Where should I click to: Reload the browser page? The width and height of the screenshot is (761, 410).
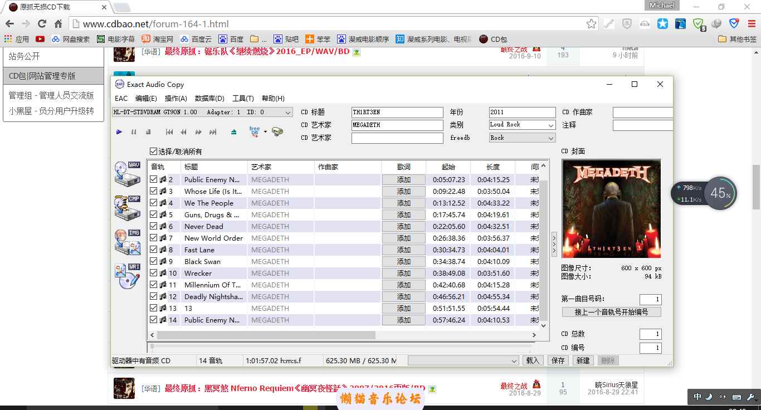click(42, 24)
